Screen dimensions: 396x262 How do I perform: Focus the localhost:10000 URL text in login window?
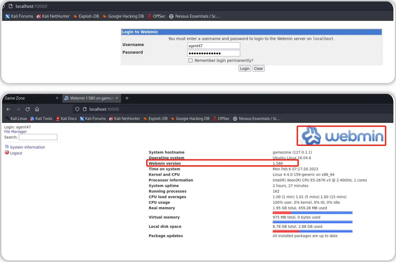(x=31, y=6)
